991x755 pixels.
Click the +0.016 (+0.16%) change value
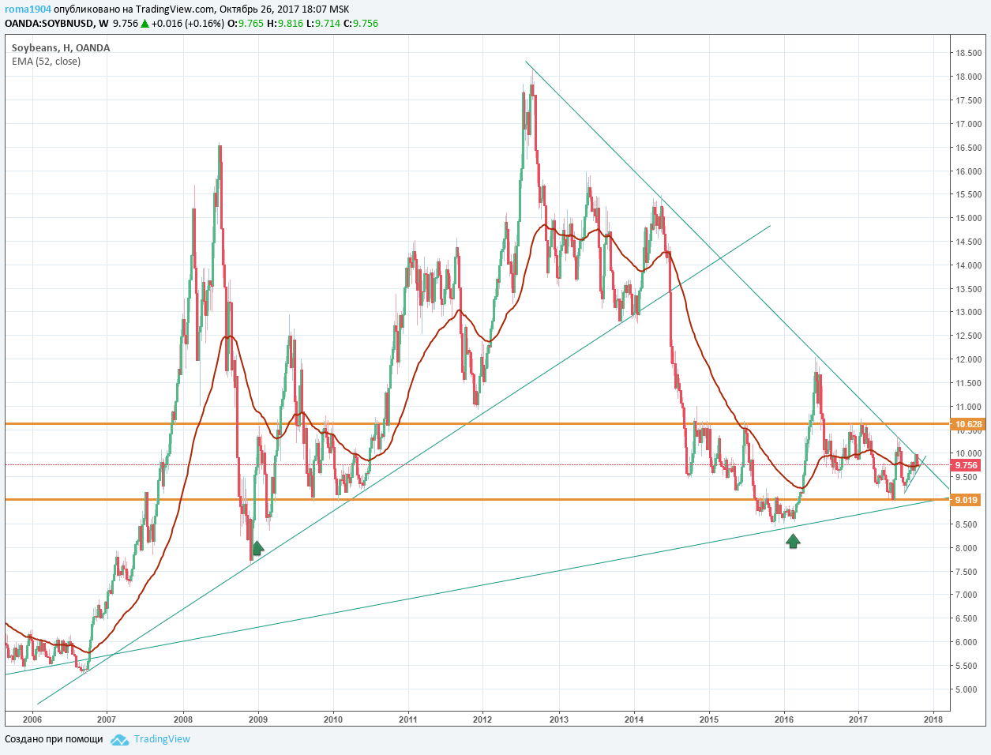pyautogui.click(x=188, y=24)
